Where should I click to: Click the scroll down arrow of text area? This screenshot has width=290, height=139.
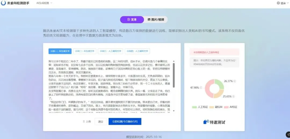pos(174,111)
